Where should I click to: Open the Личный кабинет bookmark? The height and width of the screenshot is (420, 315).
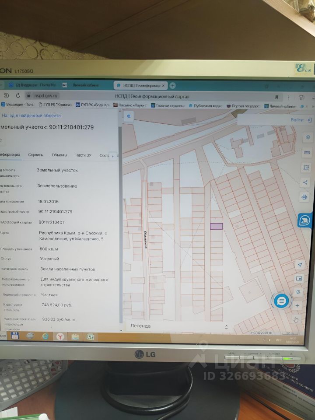281,107
